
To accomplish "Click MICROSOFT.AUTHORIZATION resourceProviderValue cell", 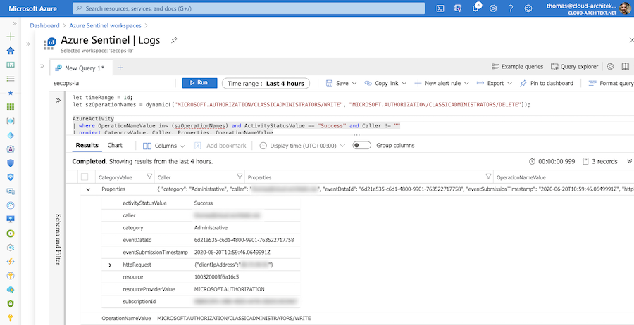I will [229, 289].
